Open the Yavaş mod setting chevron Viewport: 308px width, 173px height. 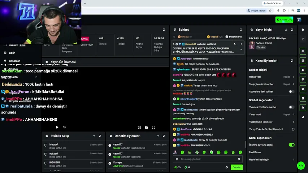(x=294, y=115)
